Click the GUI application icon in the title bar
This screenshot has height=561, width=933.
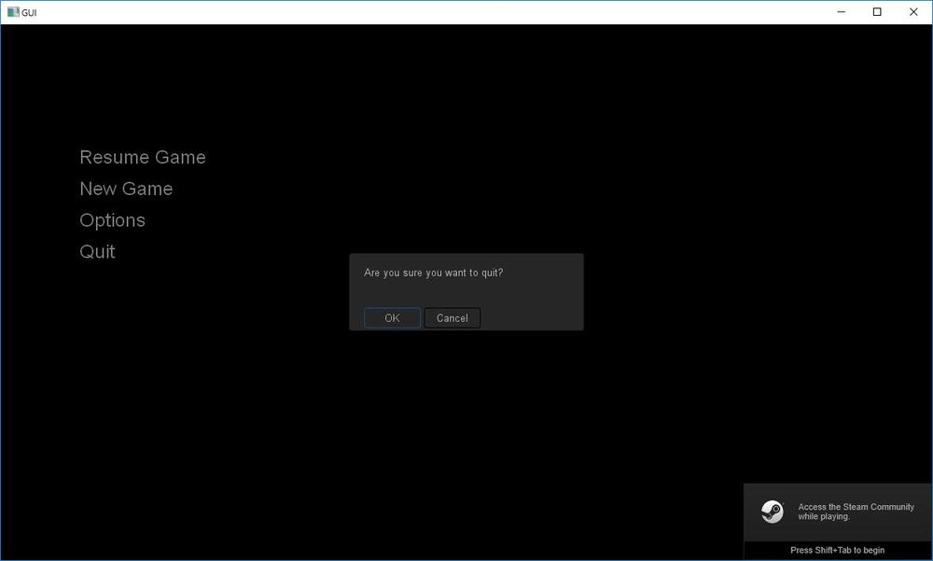point(13,12)
